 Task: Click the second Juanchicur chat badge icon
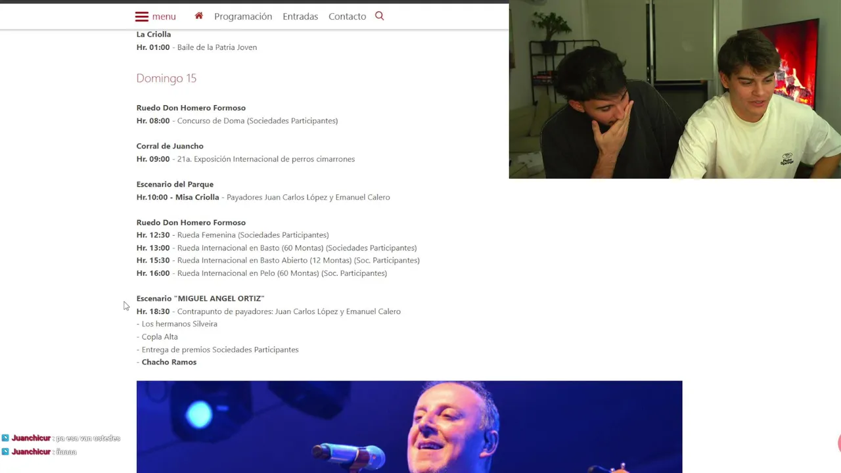(x=5, y=452)
